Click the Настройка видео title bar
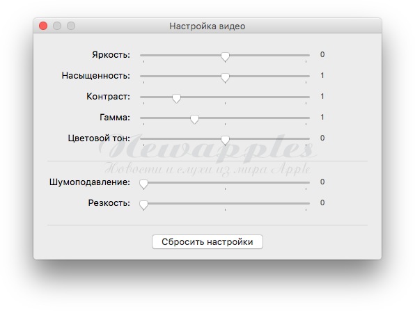415x311 pixels. coord(207,26)
